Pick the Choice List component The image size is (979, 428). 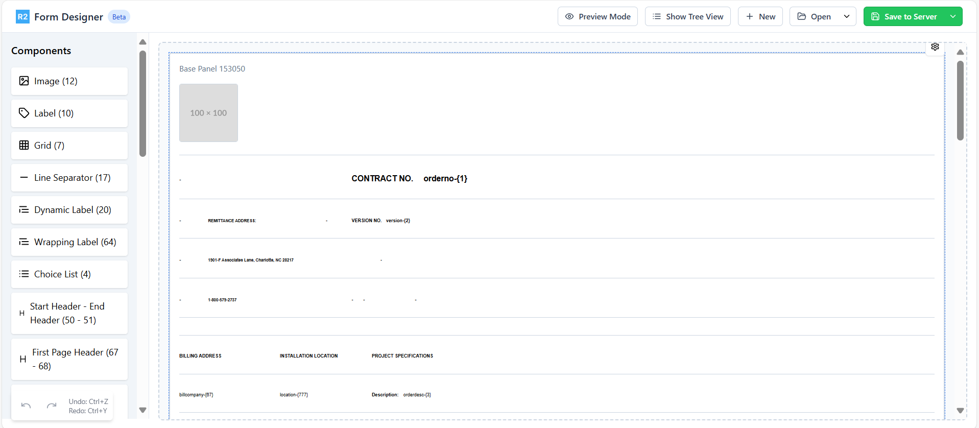(69, 274)
